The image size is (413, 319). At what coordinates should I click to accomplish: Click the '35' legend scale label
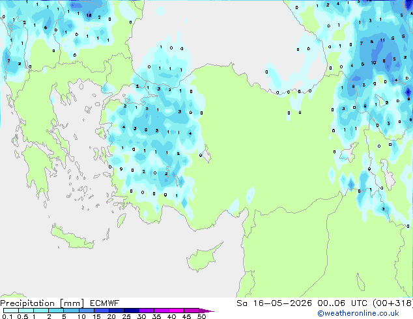pos(156,316)
